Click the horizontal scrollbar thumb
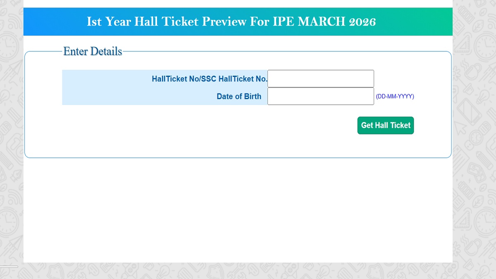 pos(9,267)
